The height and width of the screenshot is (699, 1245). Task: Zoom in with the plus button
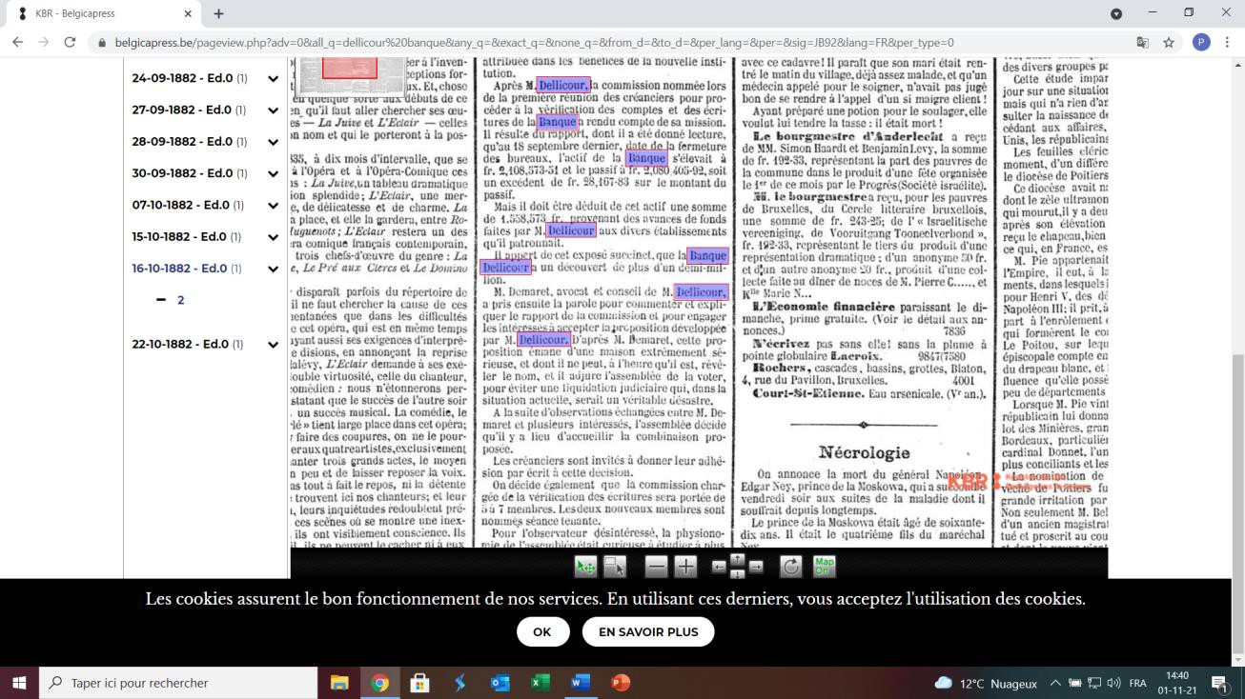685,567
